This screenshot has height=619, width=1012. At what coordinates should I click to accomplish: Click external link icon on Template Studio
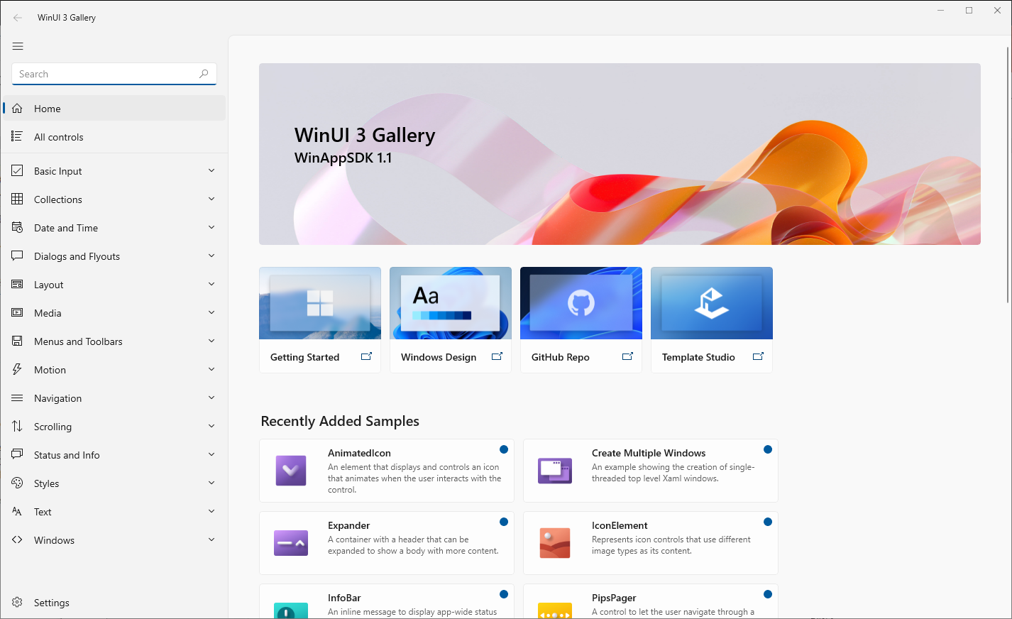point(758,356)
